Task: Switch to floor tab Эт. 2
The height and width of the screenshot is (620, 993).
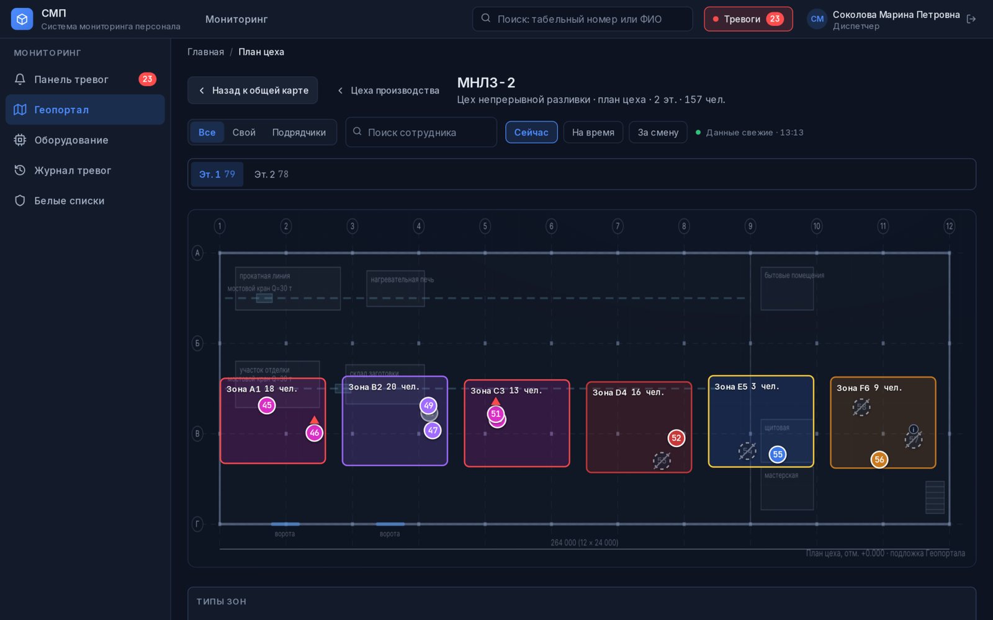Action: tap(271, 174)
